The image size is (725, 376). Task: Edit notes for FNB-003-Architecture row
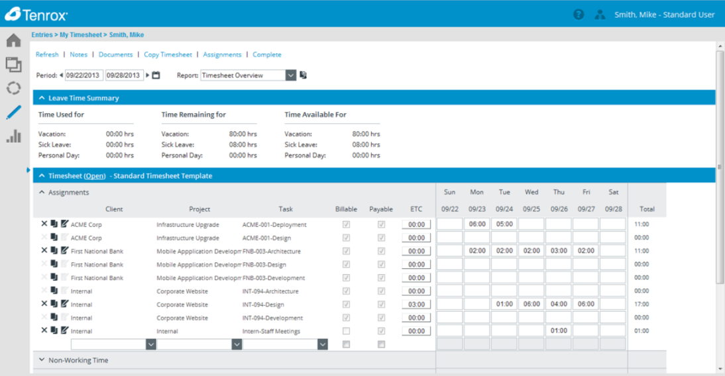click(64, 250)
